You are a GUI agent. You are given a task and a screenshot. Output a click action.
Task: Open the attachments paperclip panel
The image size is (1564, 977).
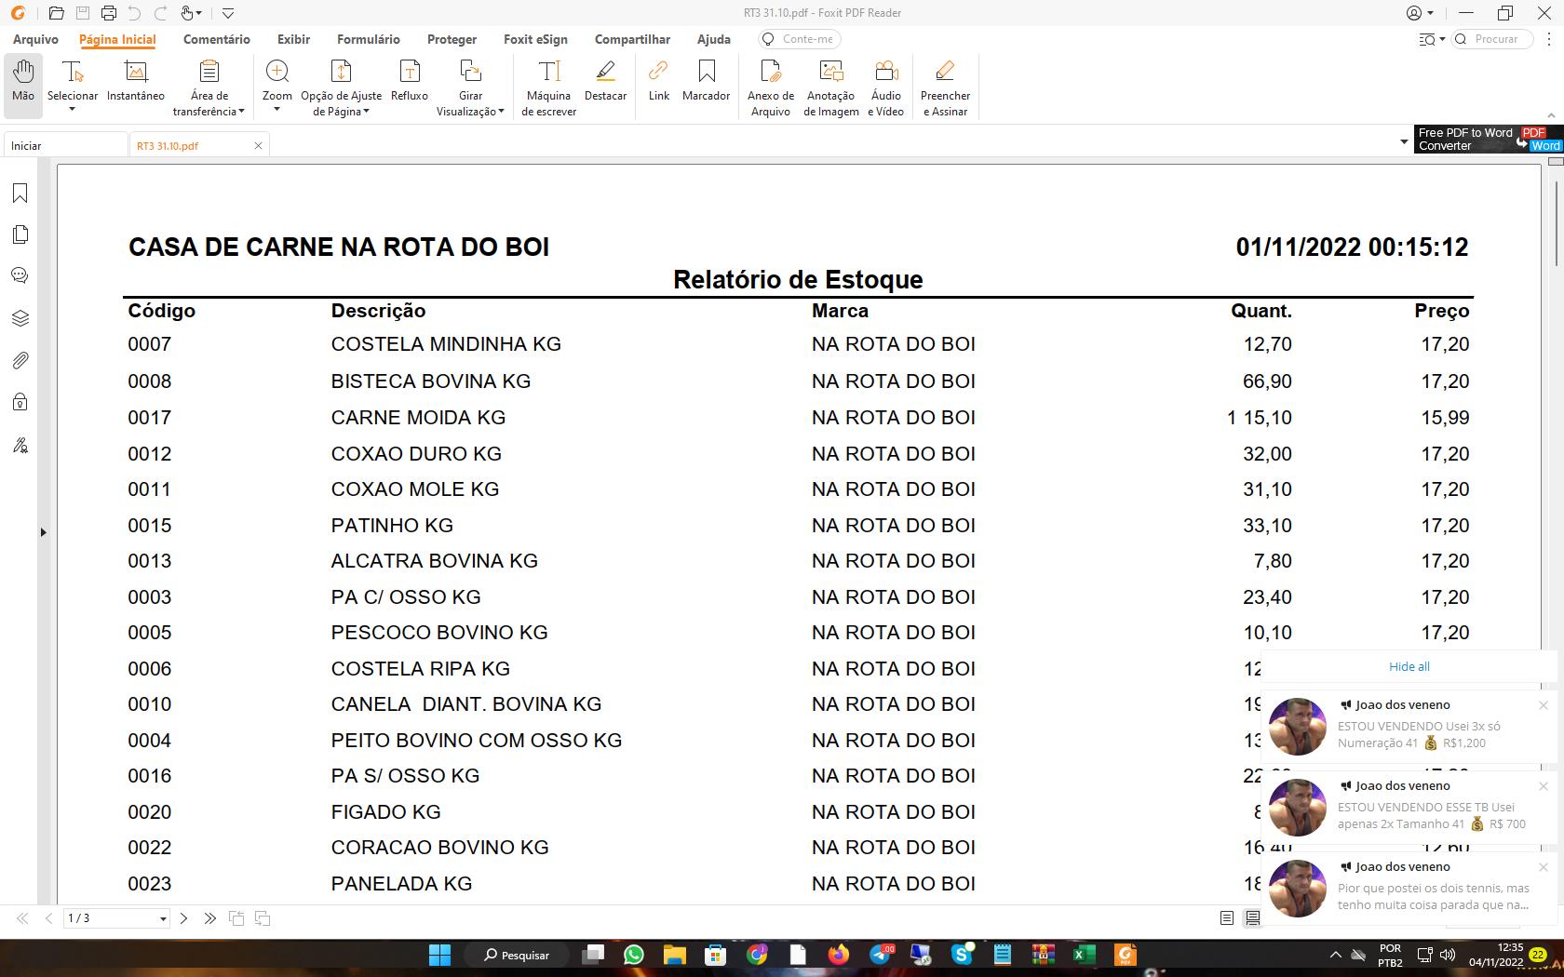click(x=20, y=360)
